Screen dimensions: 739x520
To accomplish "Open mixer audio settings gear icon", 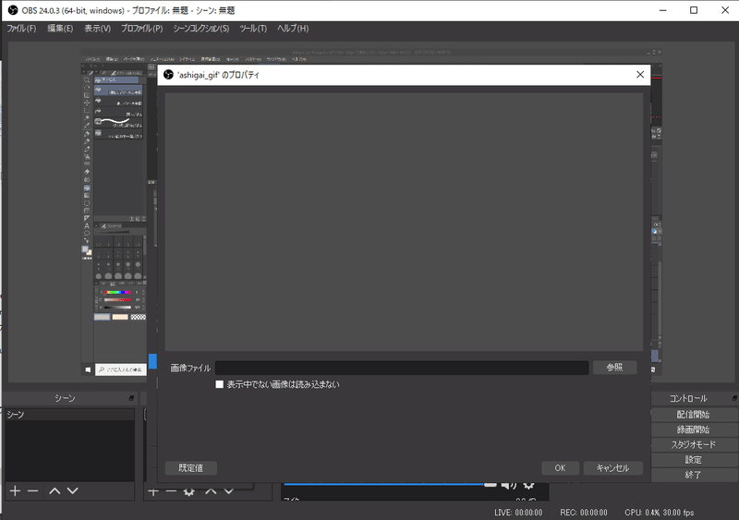I will click(x=528, y=486).
